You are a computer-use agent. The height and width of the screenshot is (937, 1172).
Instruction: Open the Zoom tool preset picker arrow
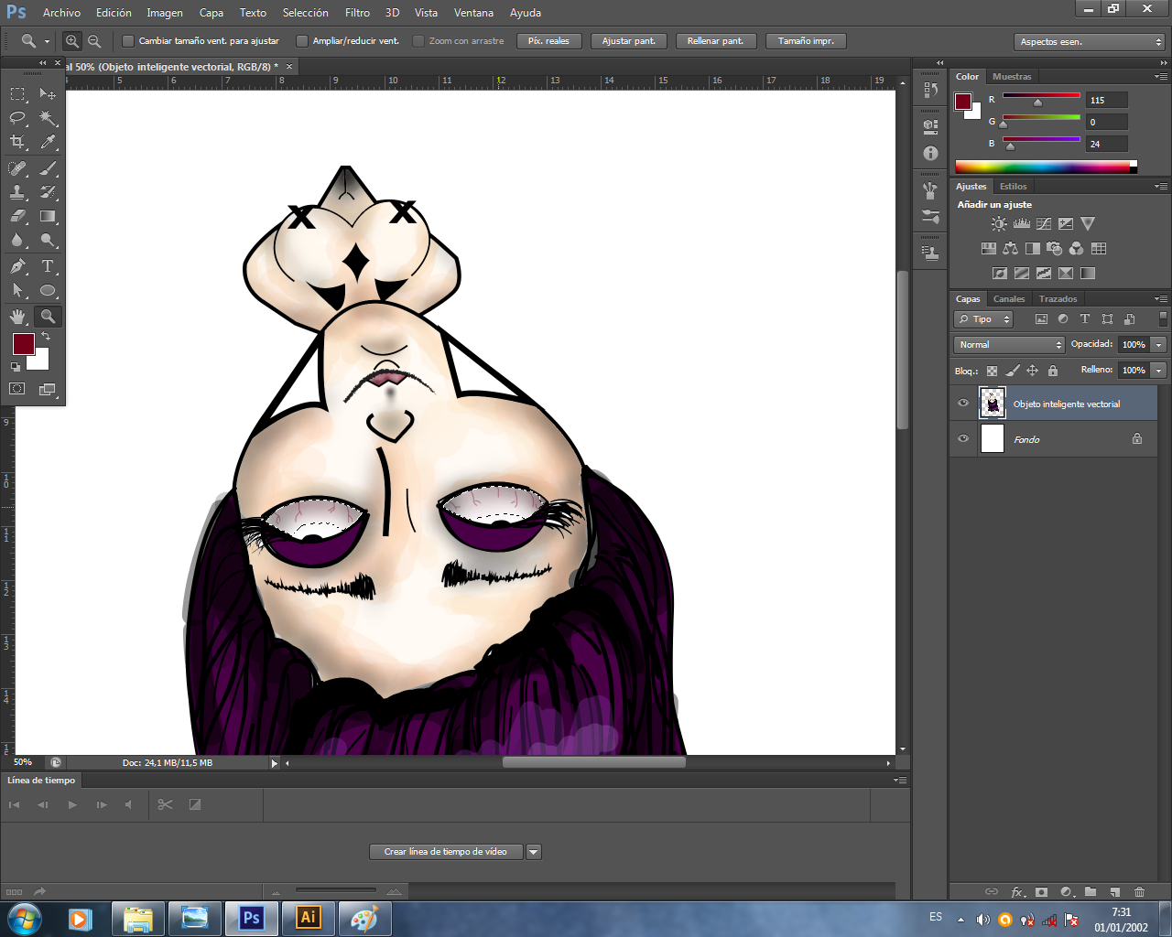pos(47,41)
